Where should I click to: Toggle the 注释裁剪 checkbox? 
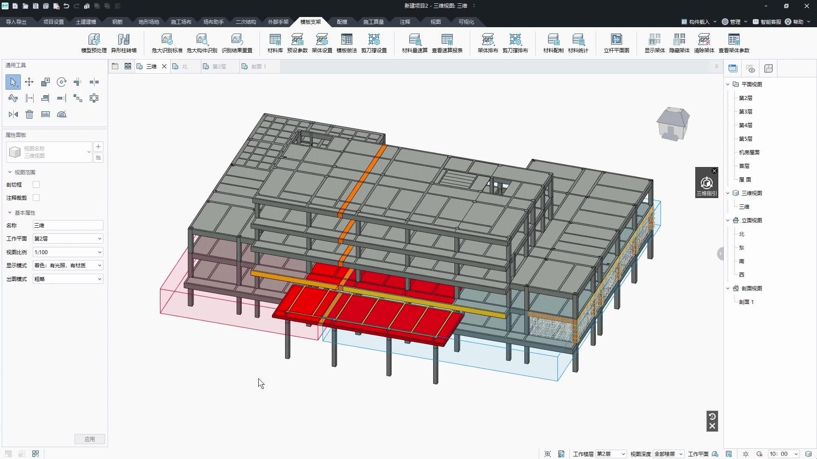point(36,198)
